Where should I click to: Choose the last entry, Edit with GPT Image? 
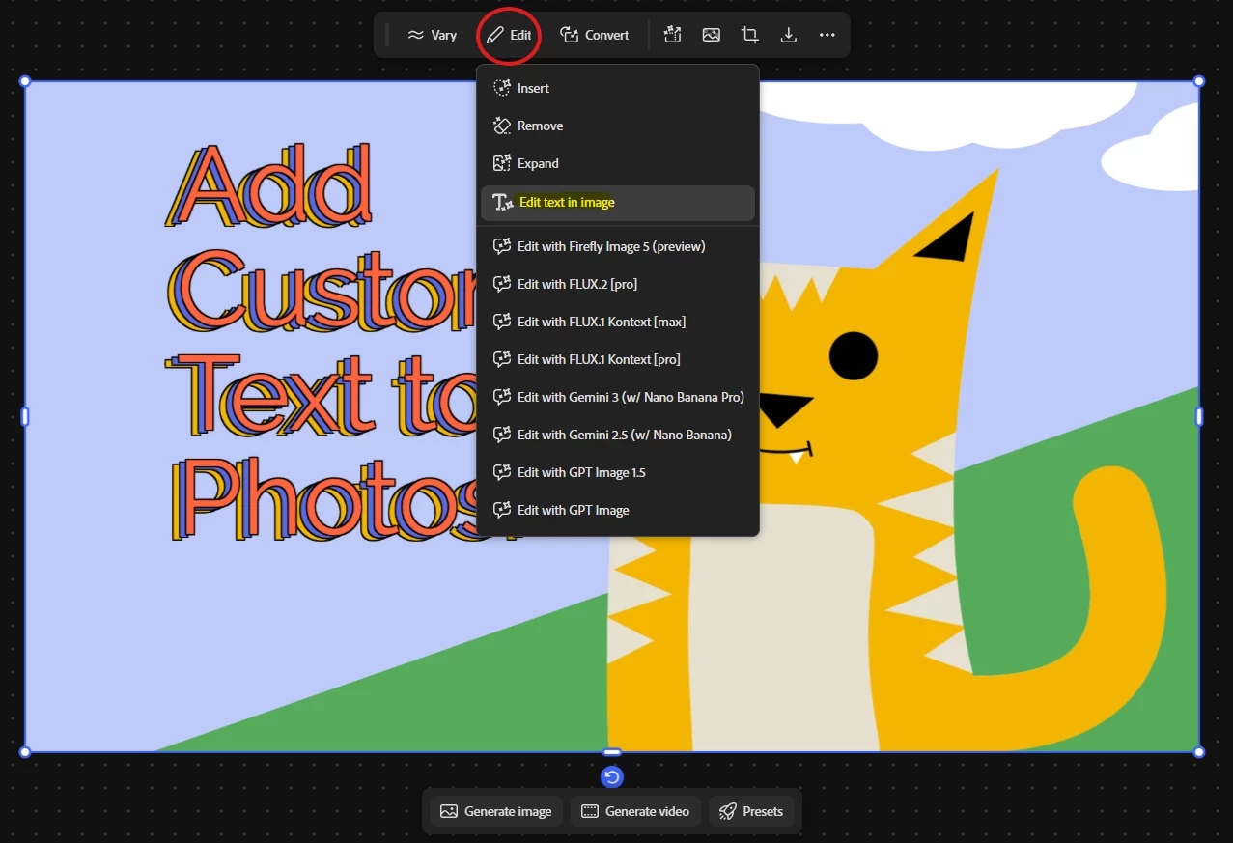(618, 510)
